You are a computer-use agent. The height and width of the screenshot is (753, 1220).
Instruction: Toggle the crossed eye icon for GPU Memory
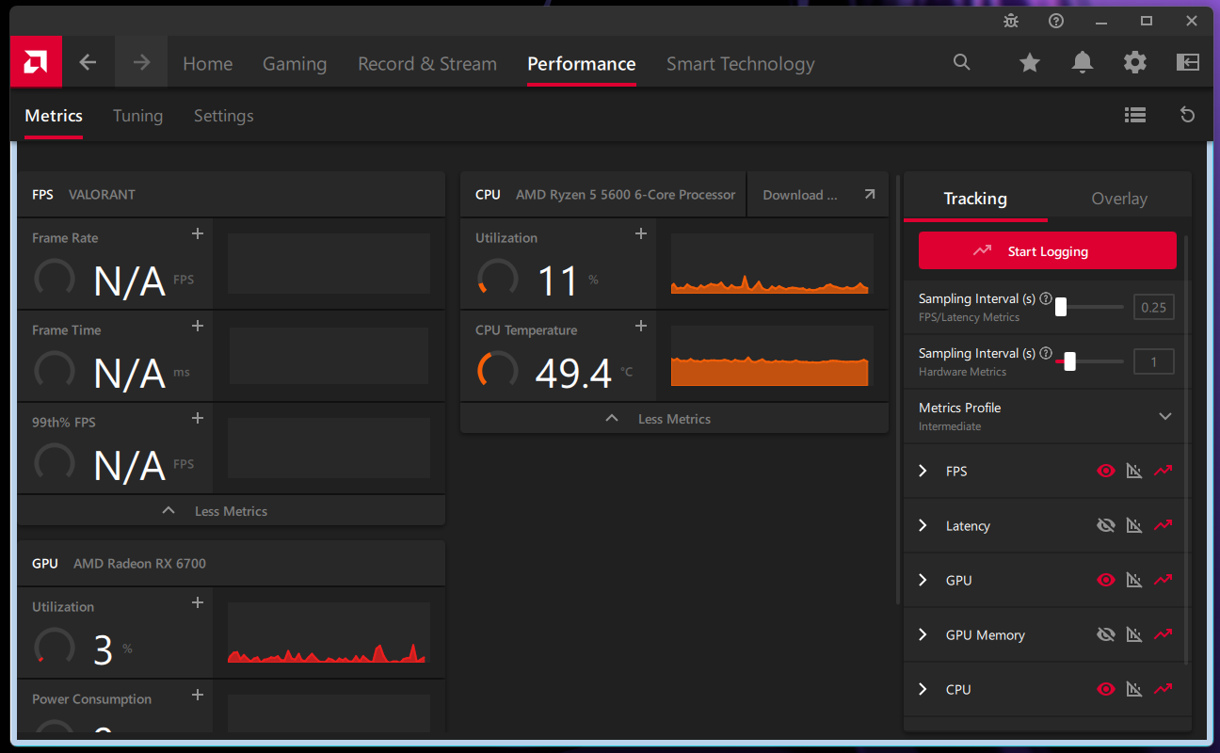coord(1106,634)
